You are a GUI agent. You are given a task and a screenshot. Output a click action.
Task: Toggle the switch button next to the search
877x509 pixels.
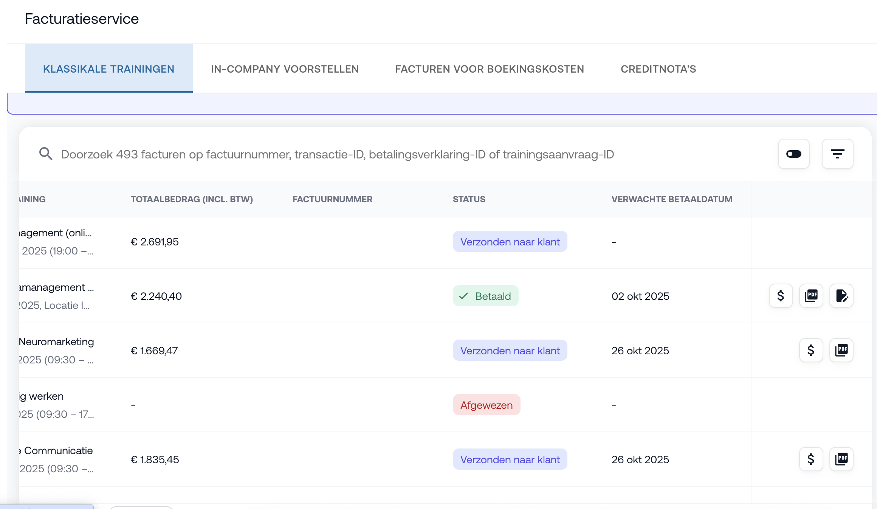click(x=793, y=154)
